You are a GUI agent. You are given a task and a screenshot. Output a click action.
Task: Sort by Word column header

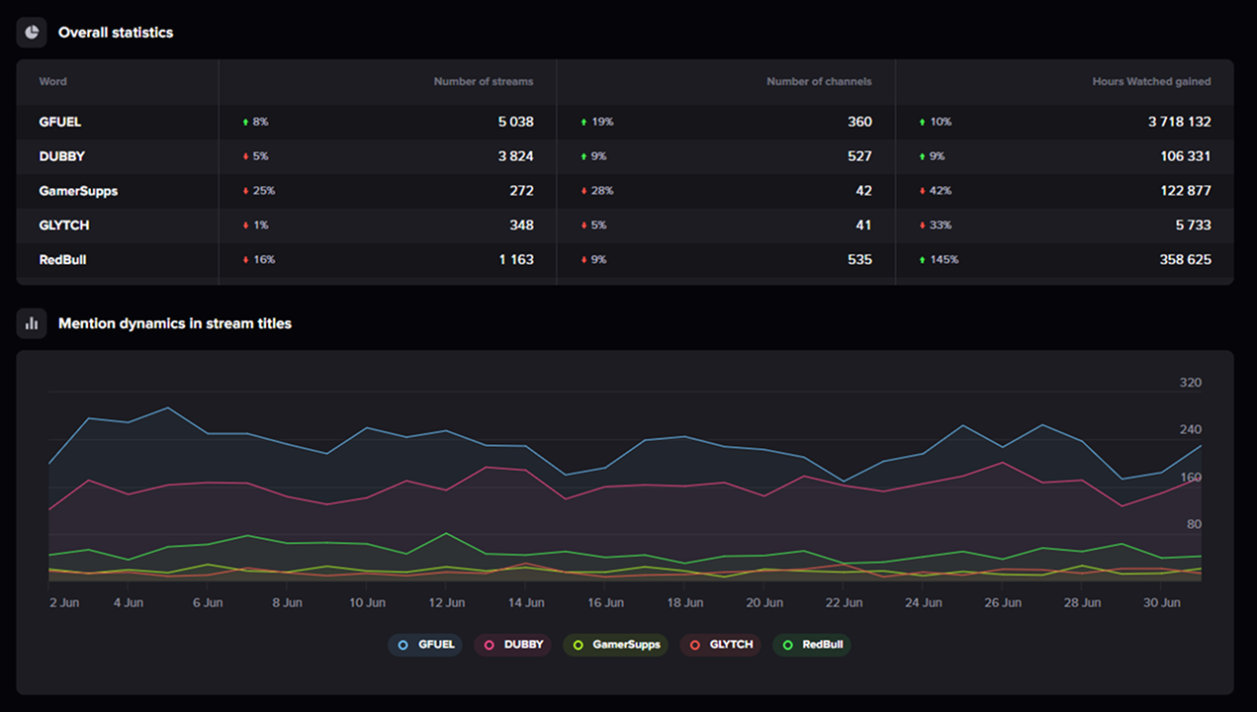(52, 82)
